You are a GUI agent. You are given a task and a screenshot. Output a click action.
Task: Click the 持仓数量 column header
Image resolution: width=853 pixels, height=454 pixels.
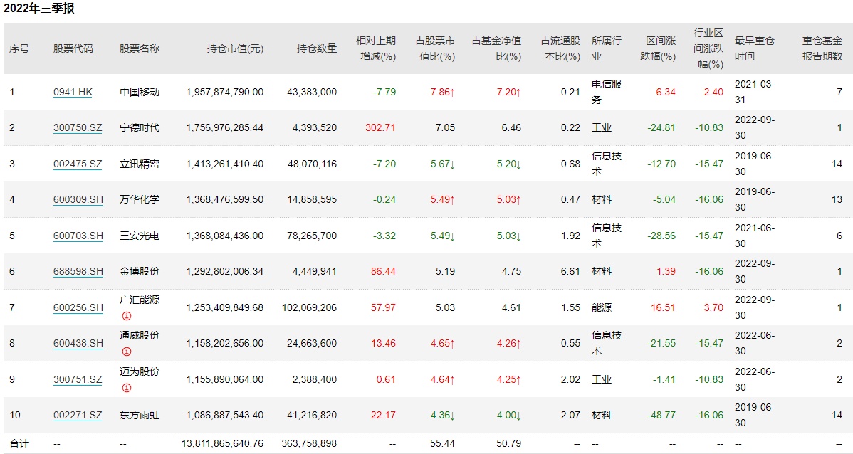(x=317, y=48)
